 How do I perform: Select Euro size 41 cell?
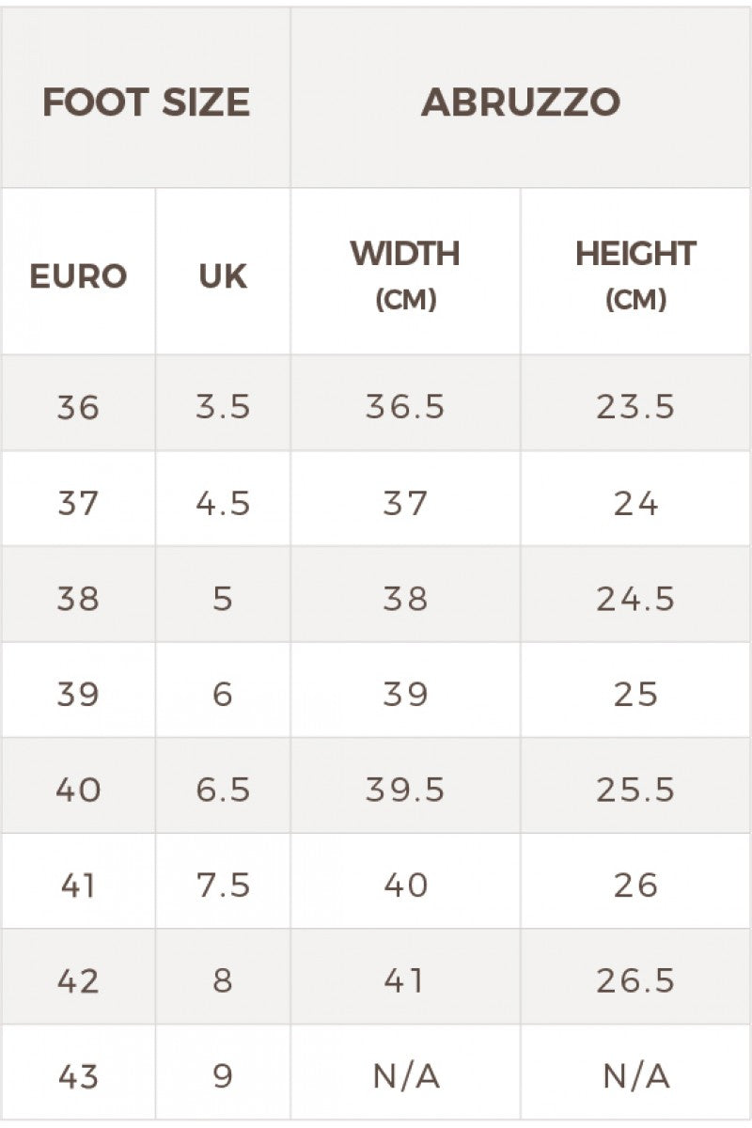(78, 885)
